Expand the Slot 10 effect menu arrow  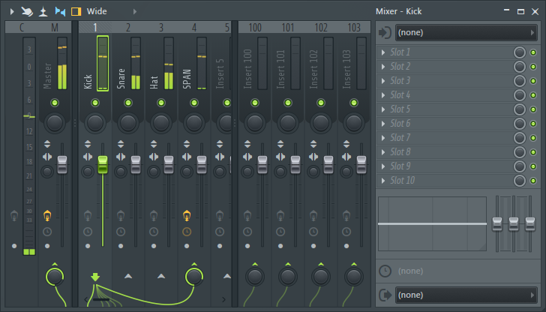tap(383, 181)
